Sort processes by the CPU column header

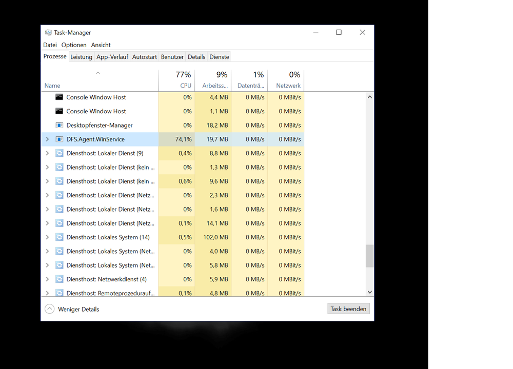click(x=176, y=80)
